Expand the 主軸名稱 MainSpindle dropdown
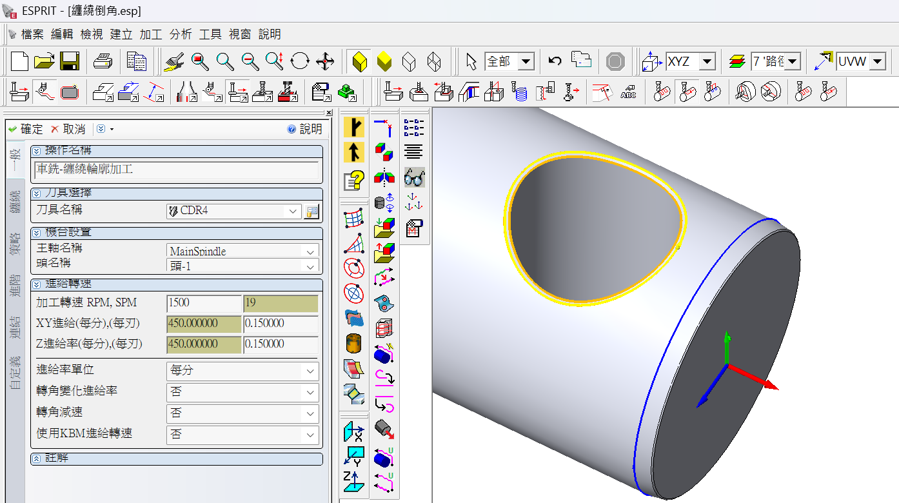This screenshot has width=899, height=503. pos(311,252)
